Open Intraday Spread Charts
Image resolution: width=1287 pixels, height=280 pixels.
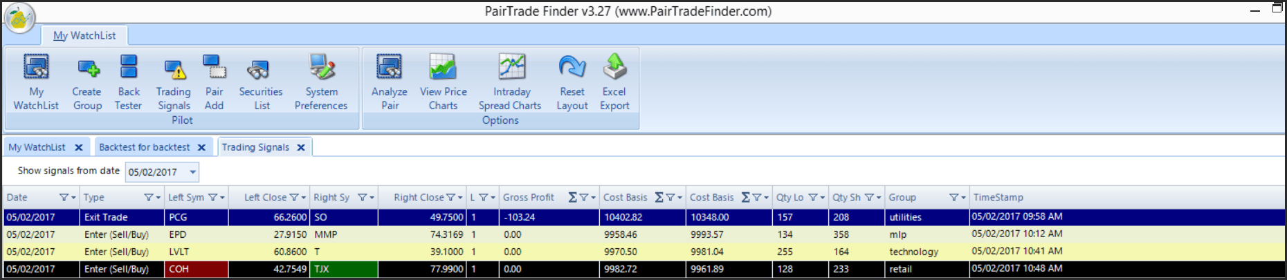pyautogui.click(x=511, y=82)
